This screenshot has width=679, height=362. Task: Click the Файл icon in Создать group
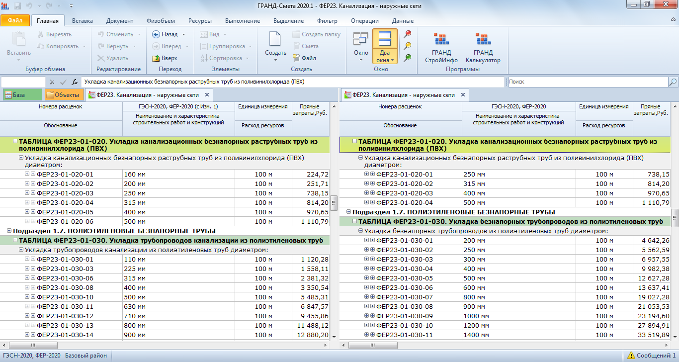[x=296, y=58]
